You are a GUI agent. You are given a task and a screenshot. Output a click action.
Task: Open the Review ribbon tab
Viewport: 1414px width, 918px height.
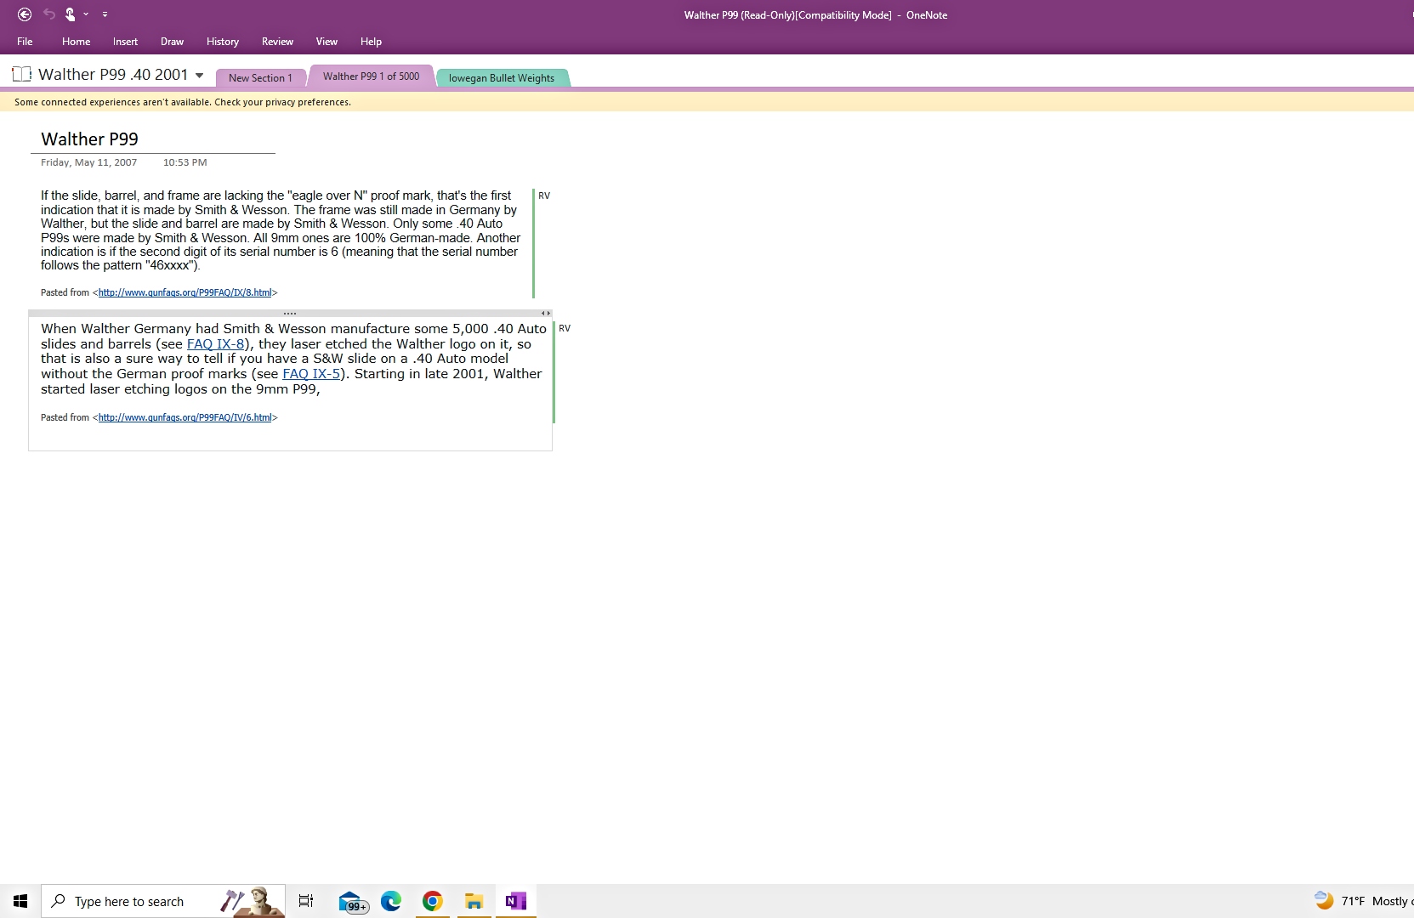pos(277,42)
